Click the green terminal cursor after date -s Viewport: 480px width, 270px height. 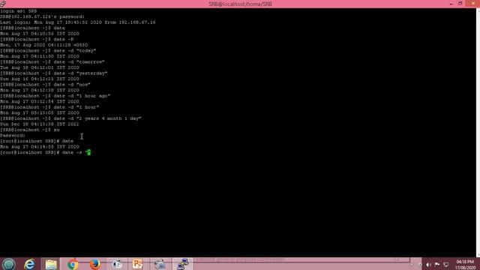click(88, 152)
